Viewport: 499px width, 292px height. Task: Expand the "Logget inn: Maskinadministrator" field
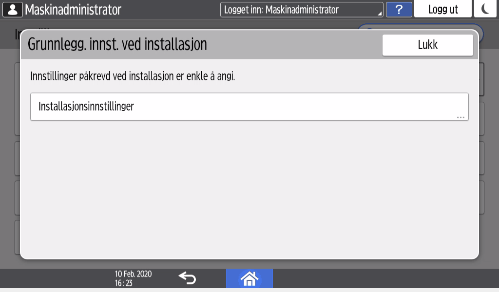tap(301, 10)
